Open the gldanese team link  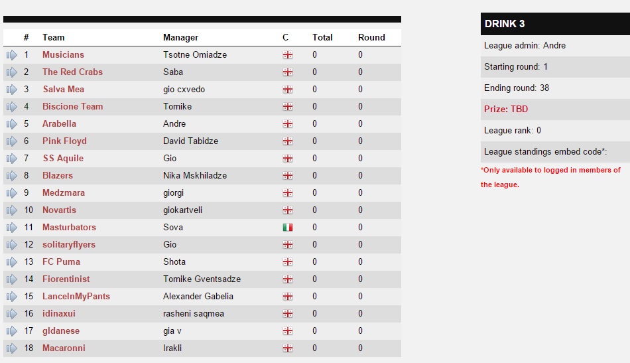[x=60, y=331]
